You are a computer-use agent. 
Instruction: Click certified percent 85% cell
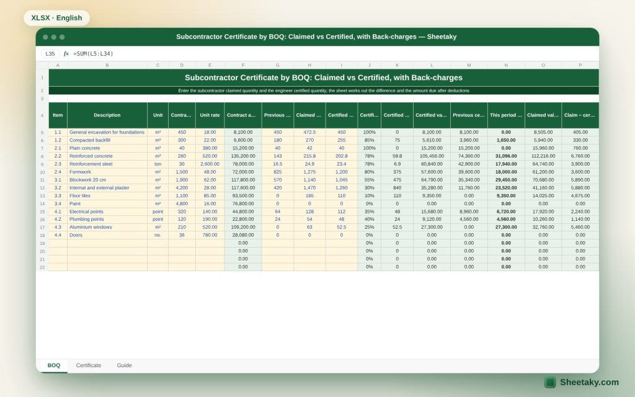(x=369, y=140)
